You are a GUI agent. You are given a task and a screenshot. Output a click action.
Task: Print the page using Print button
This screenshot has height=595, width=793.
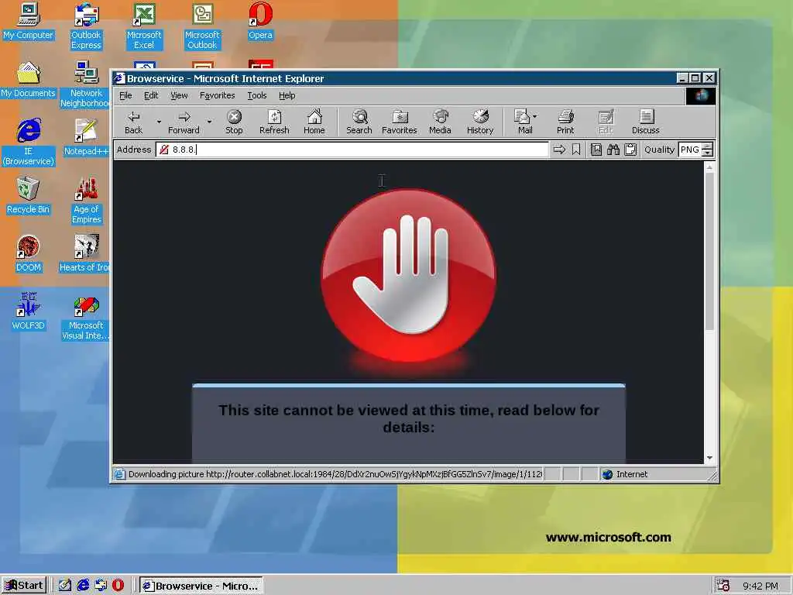point(565,122)
